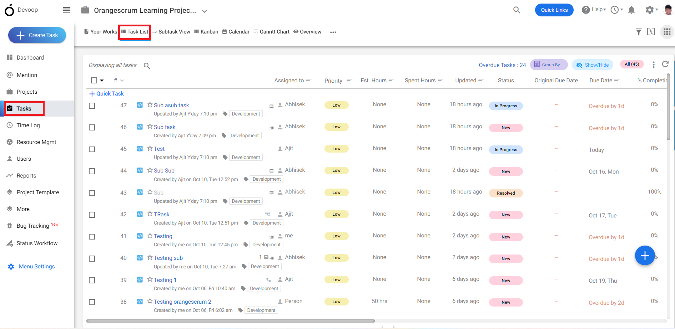
Task: Search tasks with magnifier near Displaying all tasks
Action: click(x=147, y=66)
